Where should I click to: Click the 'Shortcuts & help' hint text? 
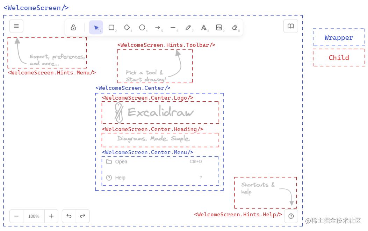(258, 188)
